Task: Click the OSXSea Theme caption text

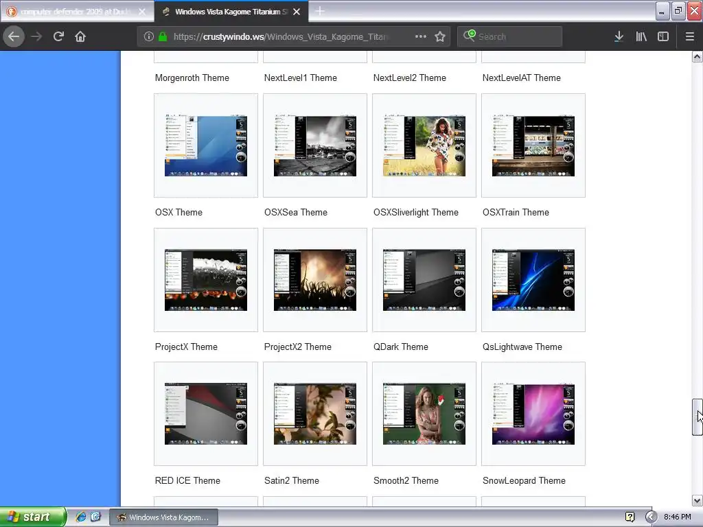Action: [x=295, y=213]
